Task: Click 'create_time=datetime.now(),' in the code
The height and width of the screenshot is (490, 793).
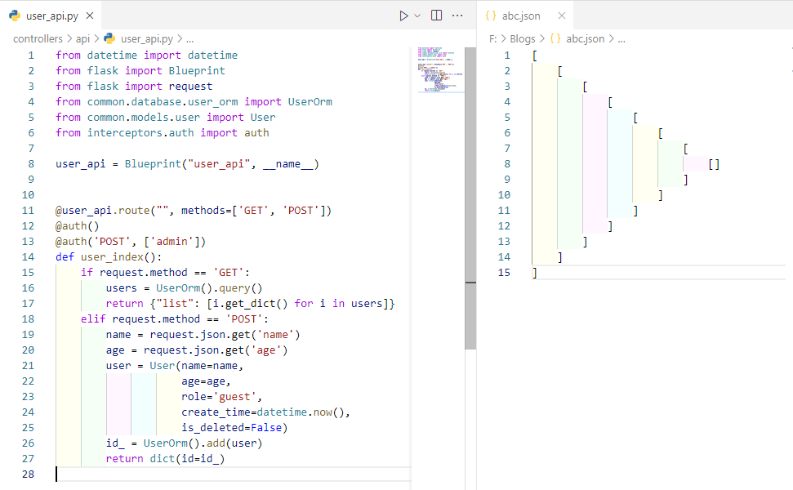Action: click(265, 412)
